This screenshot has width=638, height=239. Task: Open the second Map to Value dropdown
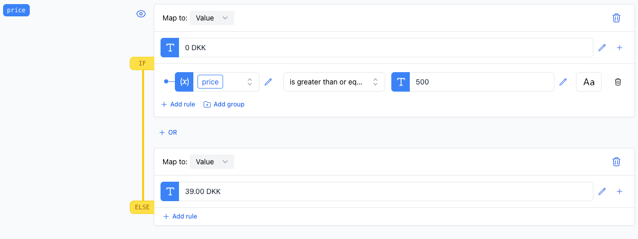212,162
